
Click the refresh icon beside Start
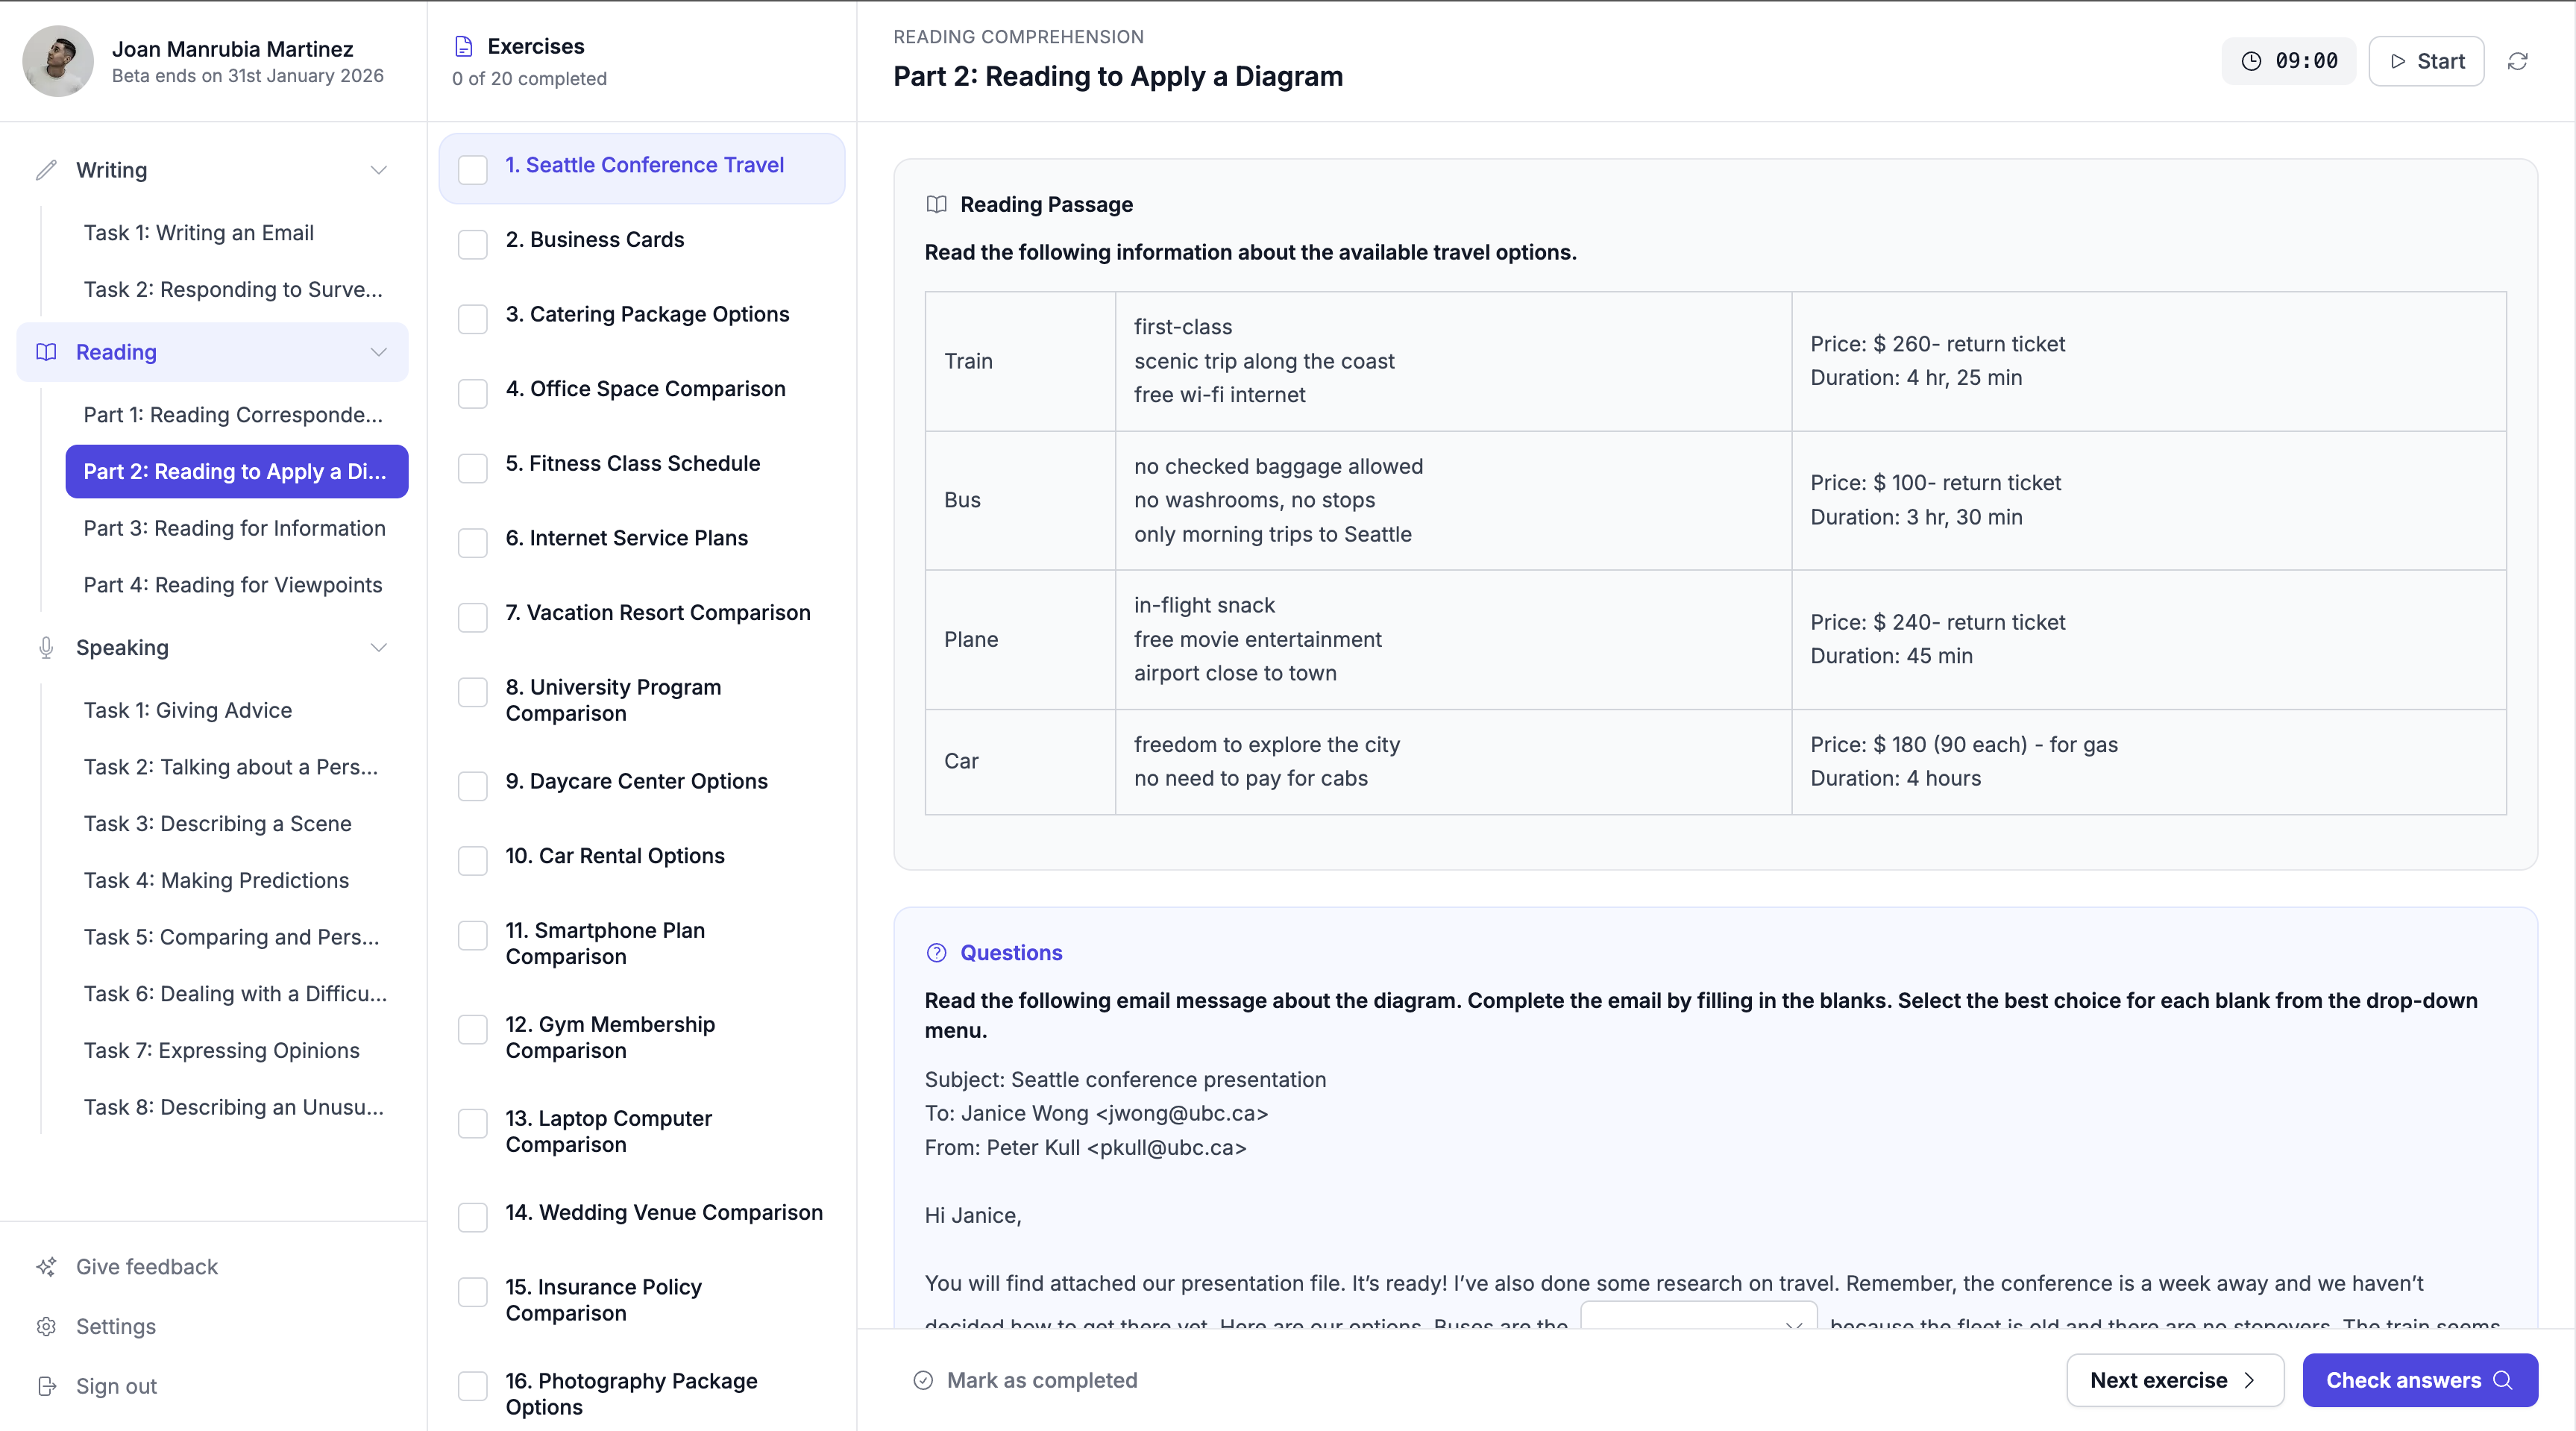[x=2517, y=61]
